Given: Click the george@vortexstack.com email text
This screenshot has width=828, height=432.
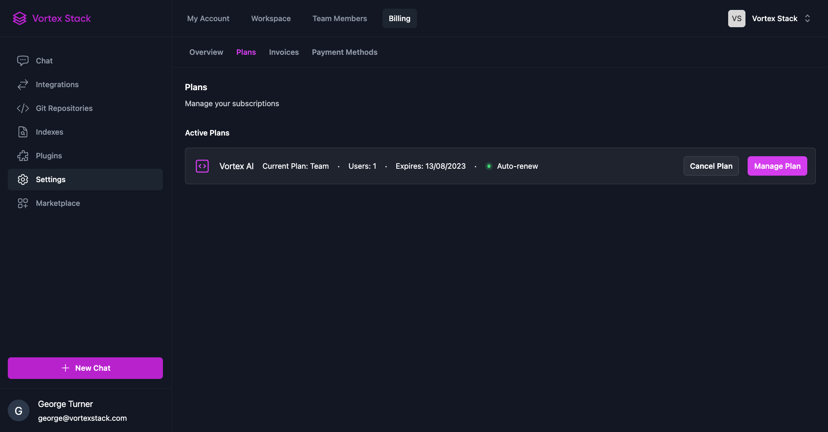Looking at the screenshot, I should coord(83,418).
